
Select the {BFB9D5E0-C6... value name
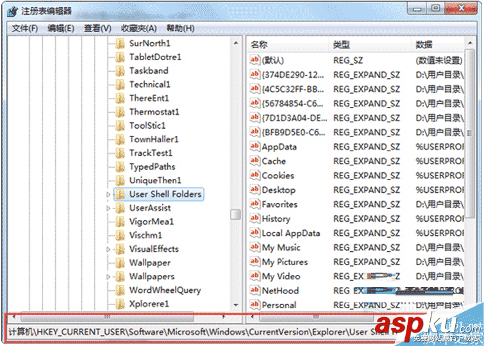(293, 133)
